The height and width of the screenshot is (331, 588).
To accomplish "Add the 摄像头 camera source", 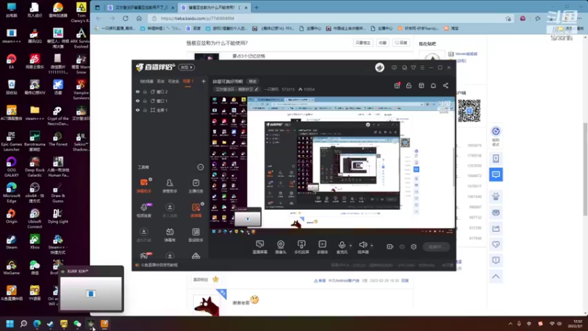I will [281, 247].
